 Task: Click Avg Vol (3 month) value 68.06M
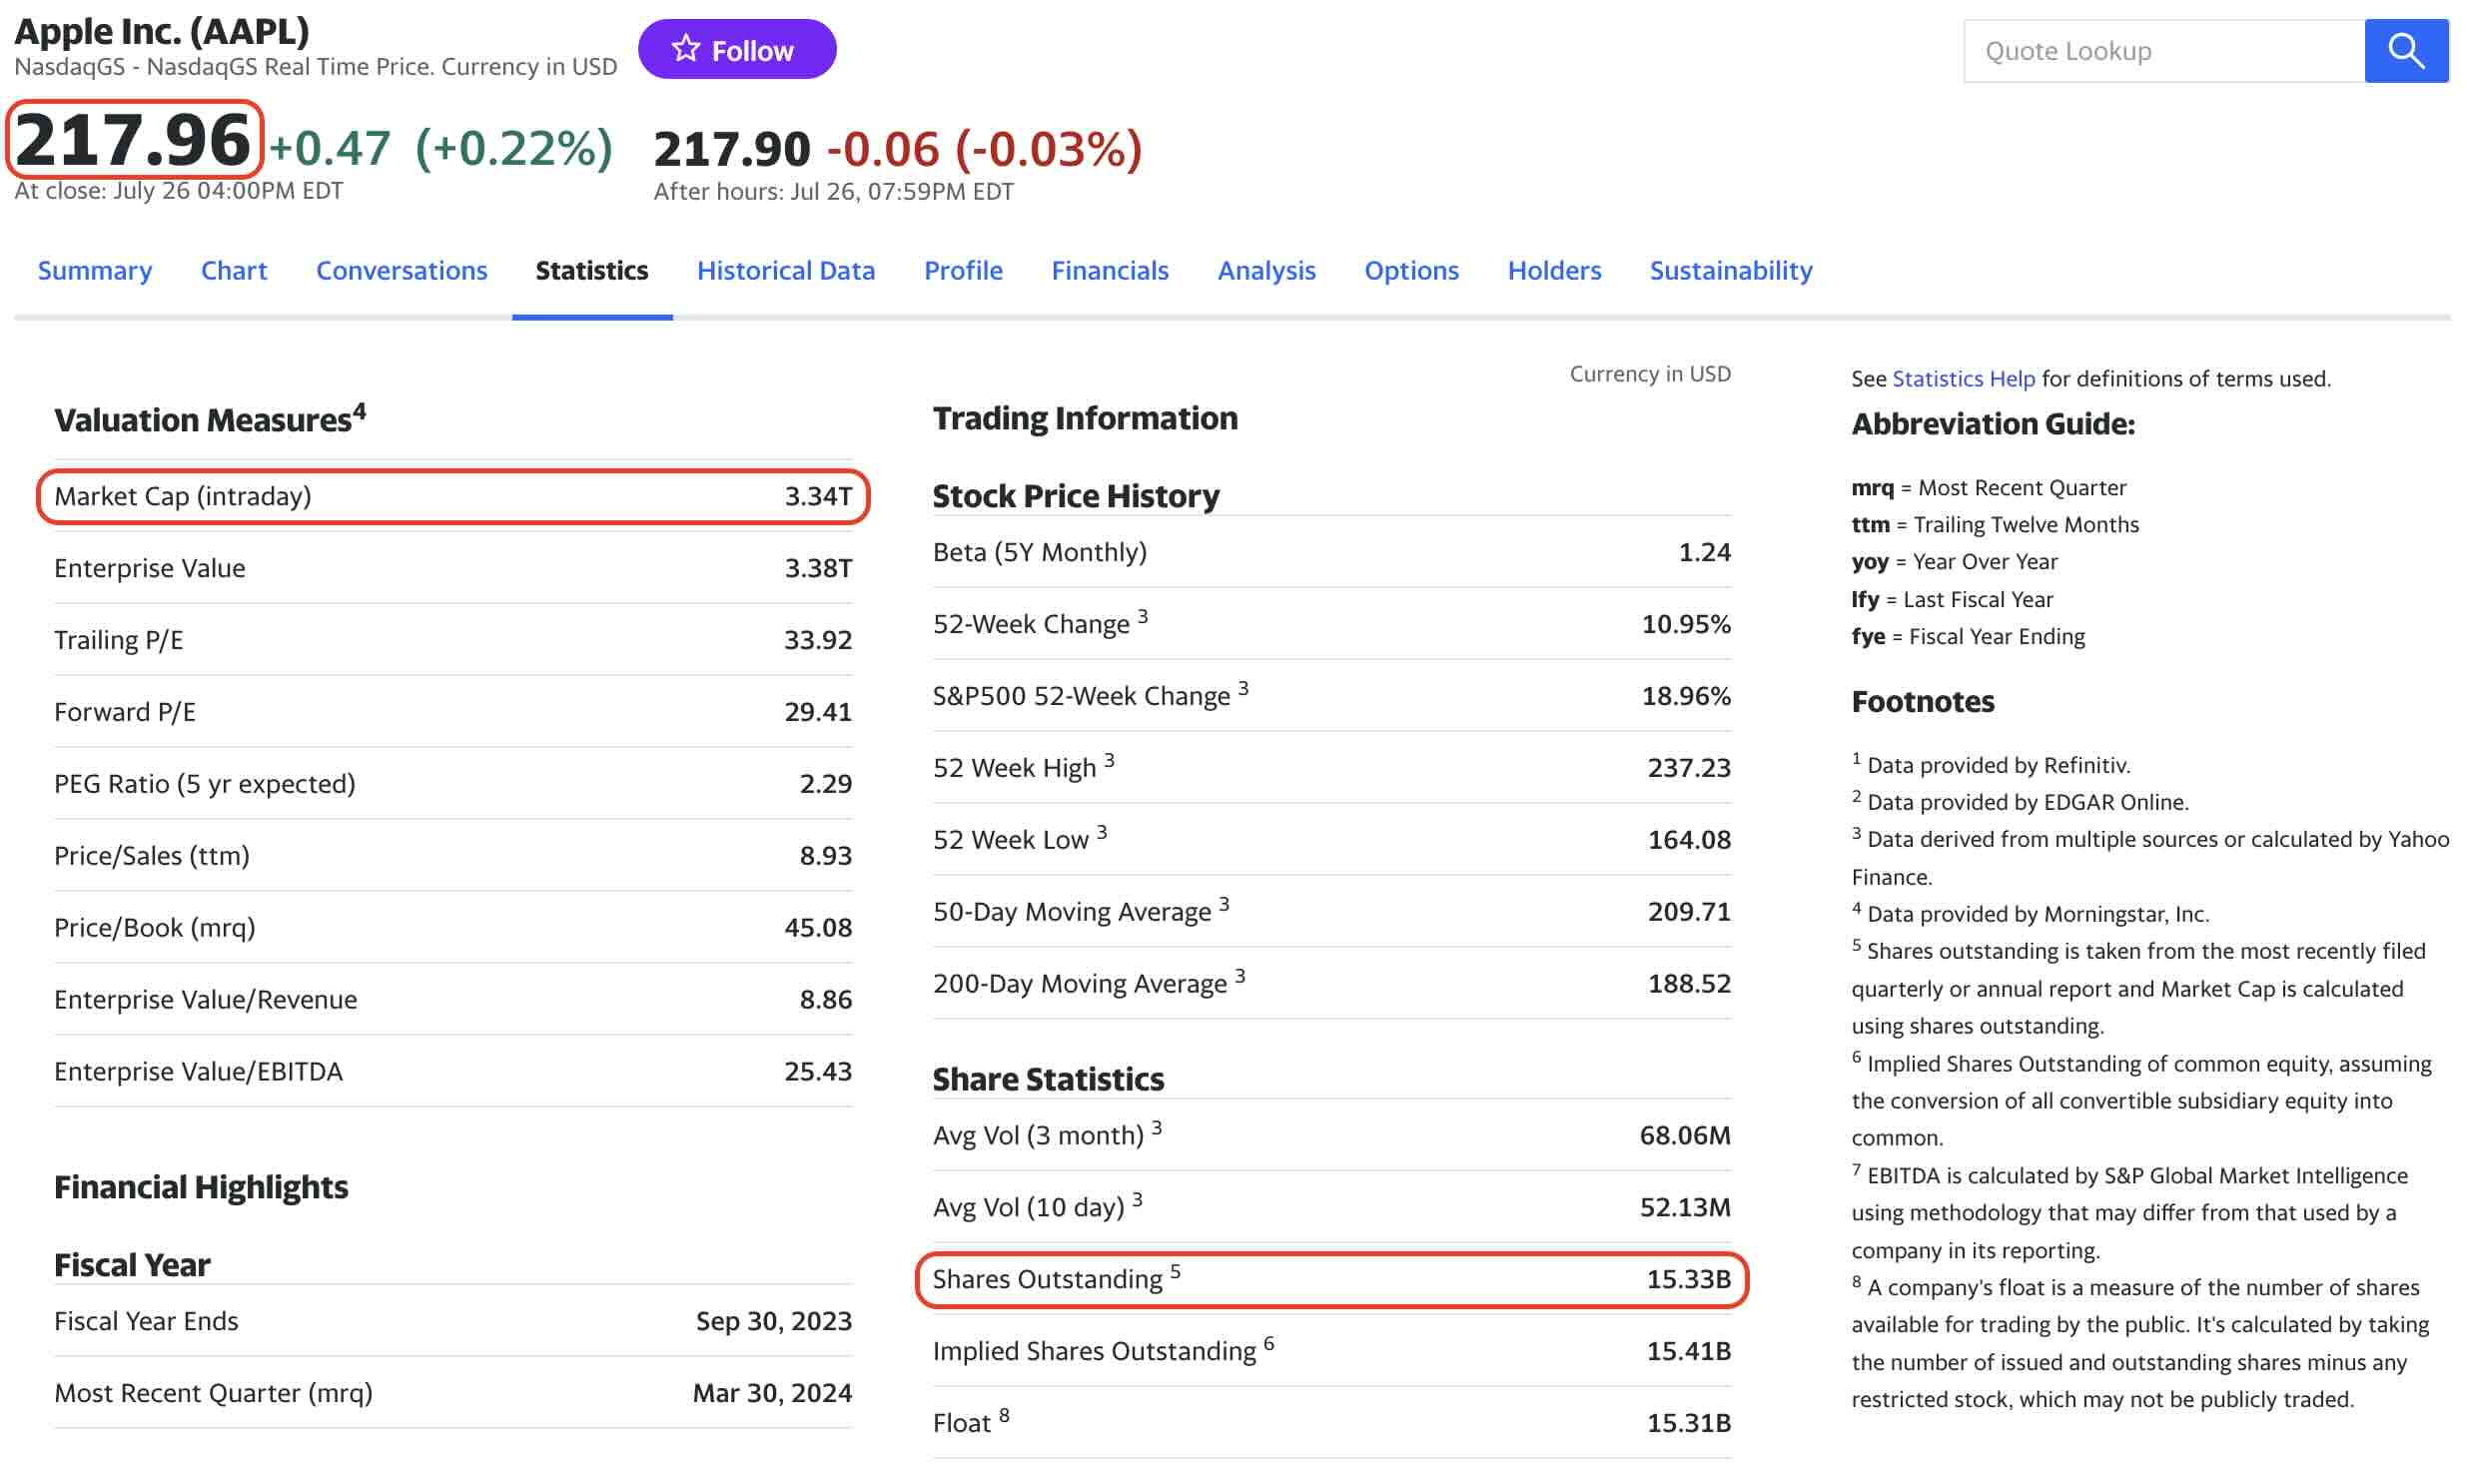[x=1685, y=1135]
